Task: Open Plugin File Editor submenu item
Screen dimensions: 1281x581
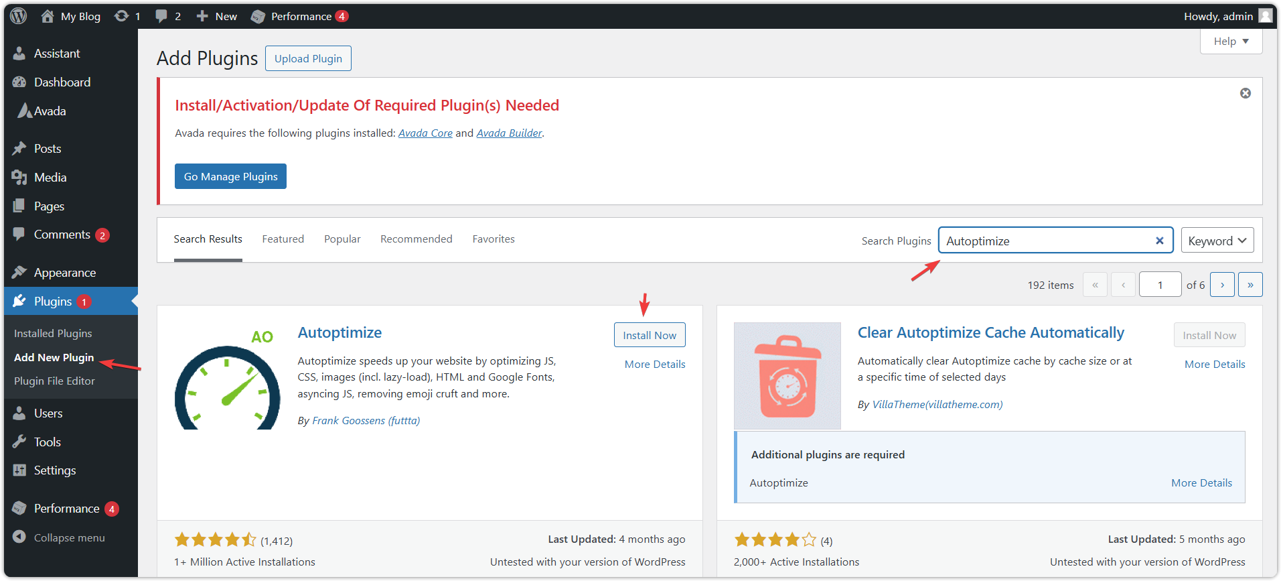Action: point(54,381)
